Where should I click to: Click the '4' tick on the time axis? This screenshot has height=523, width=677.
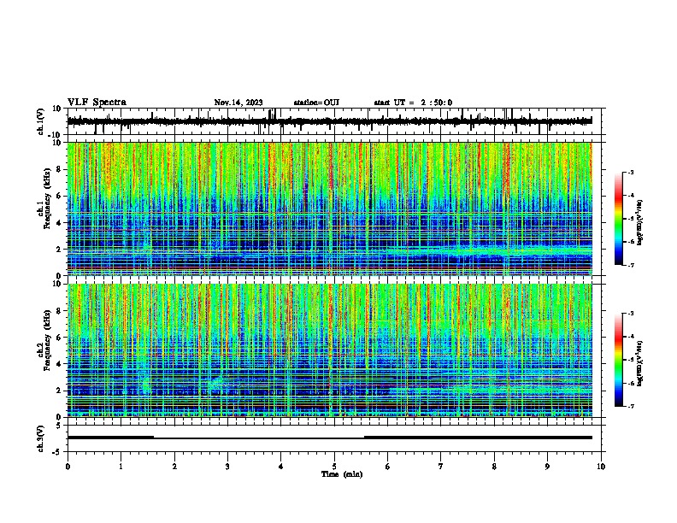coord(281,467)
